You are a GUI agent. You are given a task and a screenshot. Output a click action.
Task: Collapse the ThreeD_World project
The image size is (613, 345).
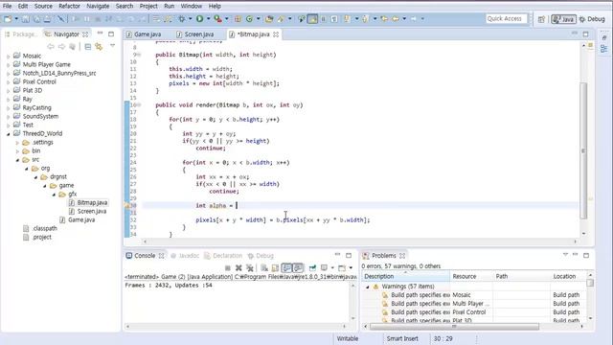pyautogui.click(x=9, y=134)
